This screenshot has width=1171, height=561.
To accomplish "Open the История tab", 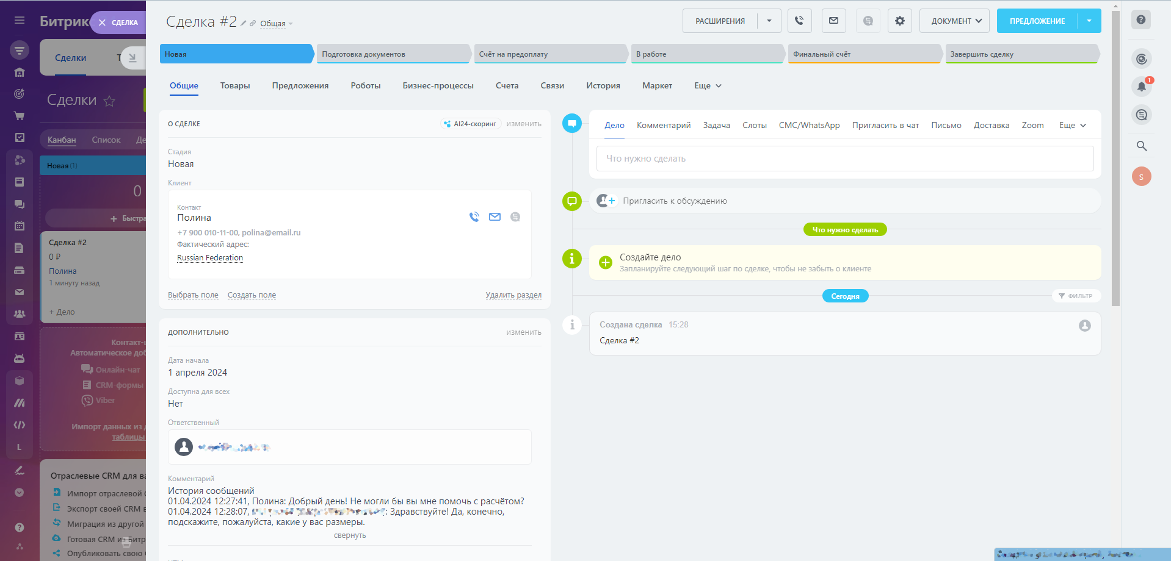I will 603,86.
